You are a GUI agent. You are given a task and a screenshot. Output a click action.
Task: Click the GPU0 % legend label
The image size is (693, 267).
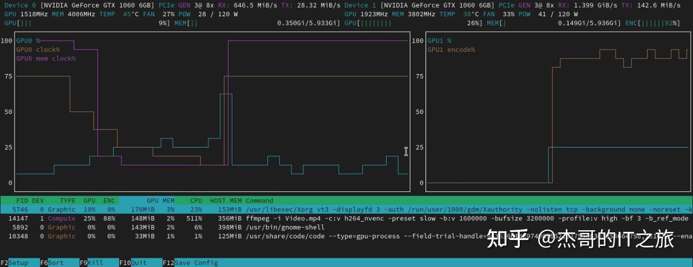click(x=28, y=41)
